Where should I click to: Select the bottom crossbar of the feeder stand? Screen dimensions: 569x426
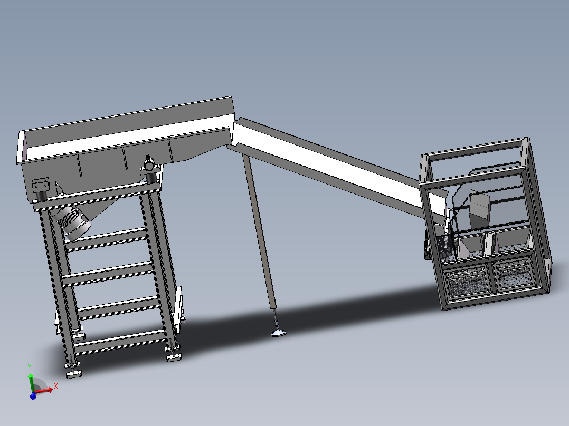tap(121, 342)
